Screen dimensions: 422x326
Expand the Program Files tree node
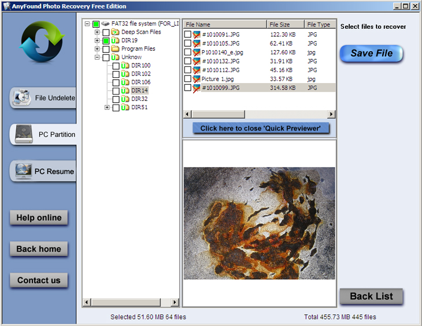pos(97,49)
